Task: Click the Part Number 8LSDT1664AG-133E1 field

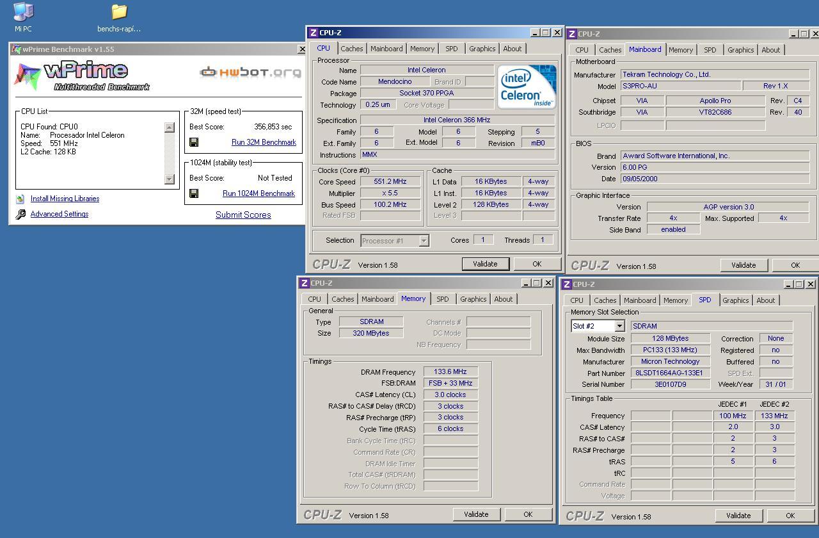Action: (670, 373)
